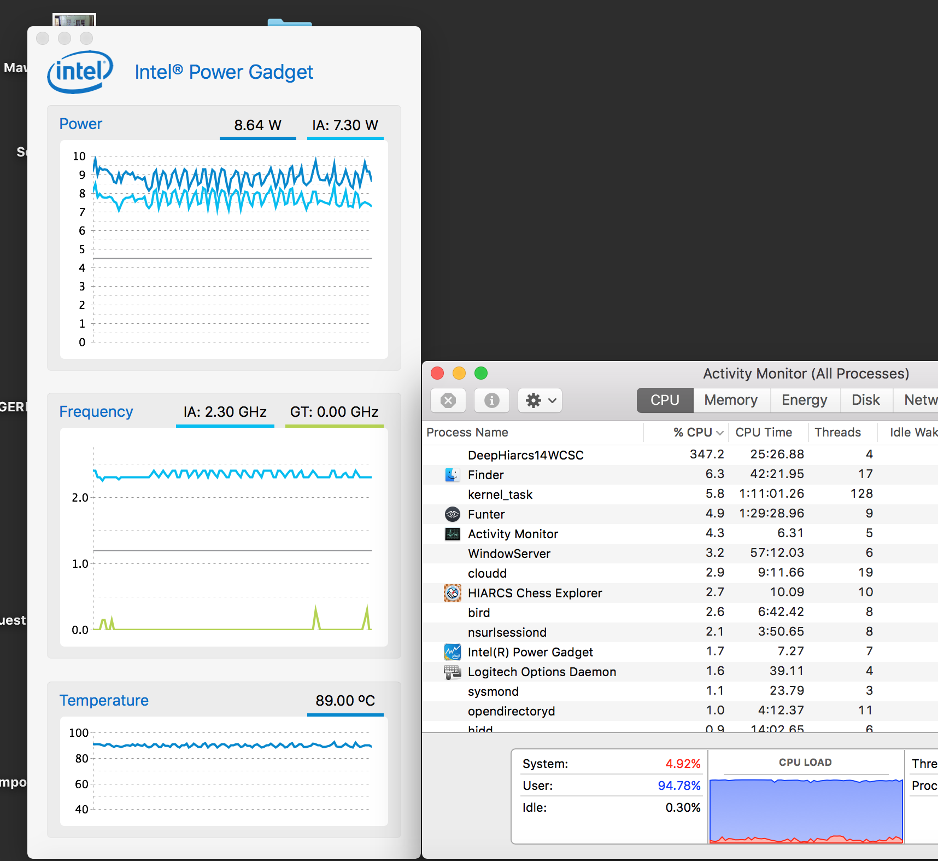
Task: Click the Intel® Power Gadget title text
Action: (x=224, y=72)
